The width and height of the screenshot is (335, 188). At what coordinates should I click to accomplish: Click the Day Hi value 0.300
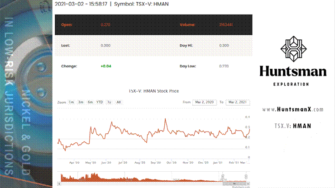coord(224,46)
